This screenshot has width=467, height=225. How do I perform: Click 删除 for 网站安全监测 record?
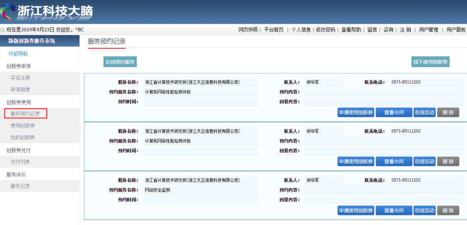[x=448, y=210]
